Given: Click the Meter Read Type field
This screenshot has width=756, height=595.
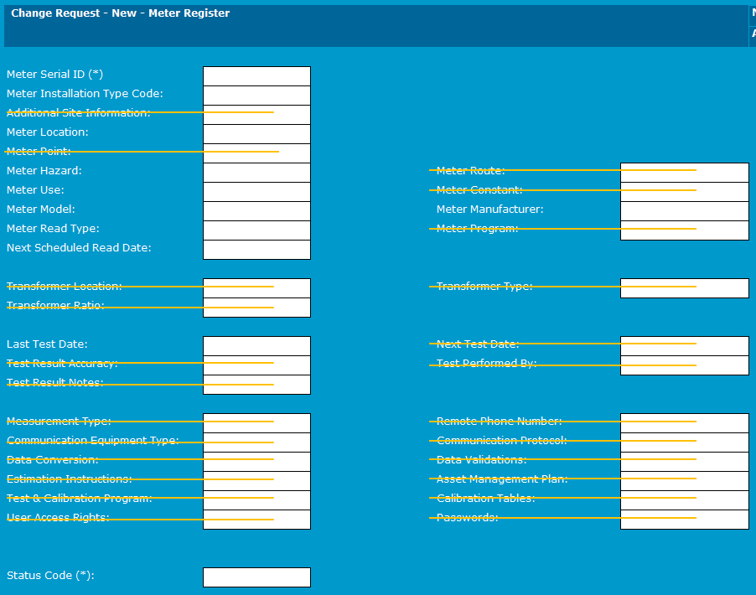Looking at the screenshot, I should pyautogui.click(x=256, y=230).
